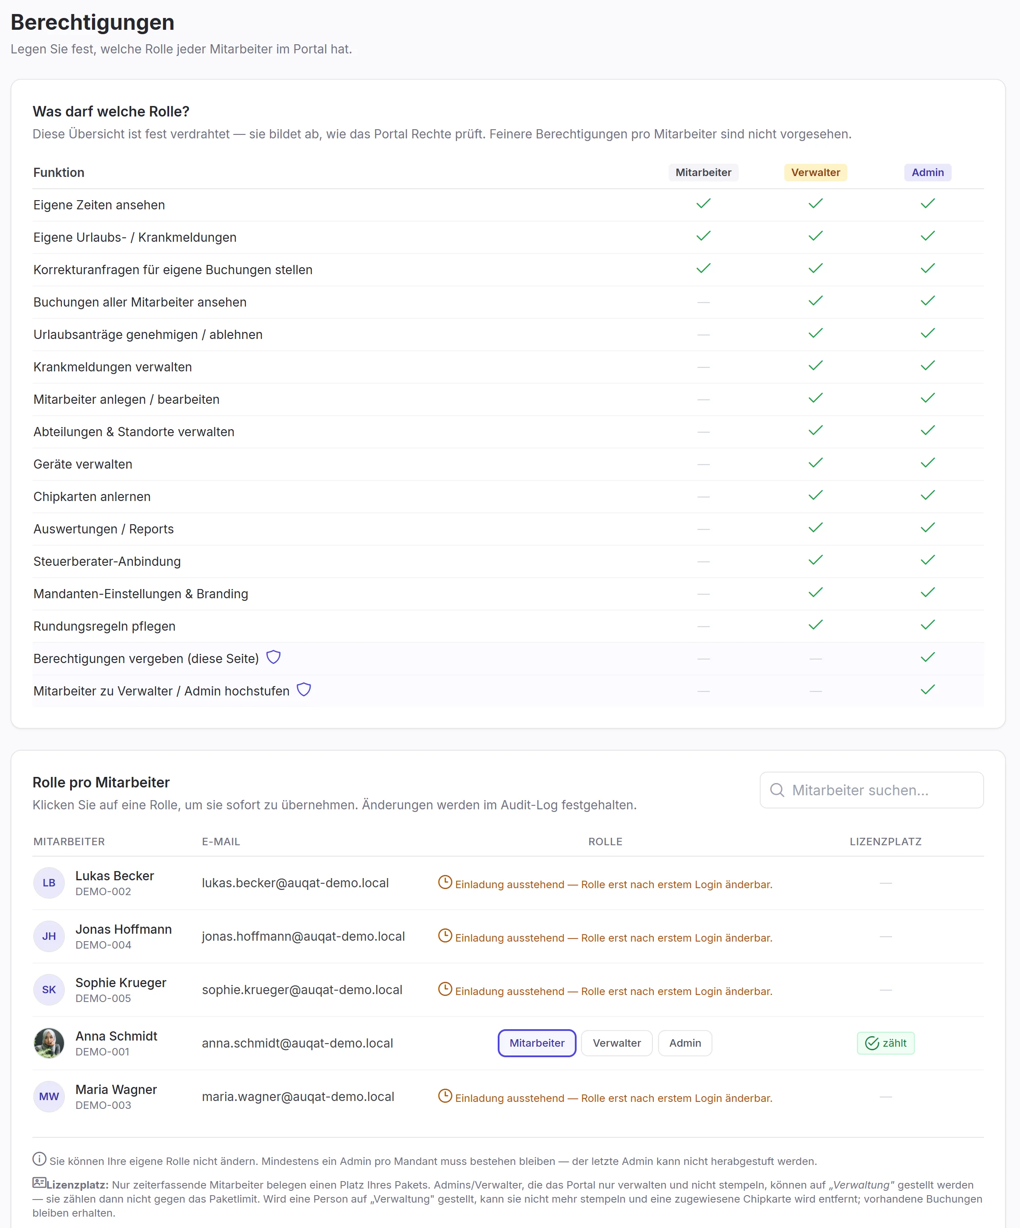
Task: Click Anna Schmidt's profile photo
Action: [x=49, y=1043]
